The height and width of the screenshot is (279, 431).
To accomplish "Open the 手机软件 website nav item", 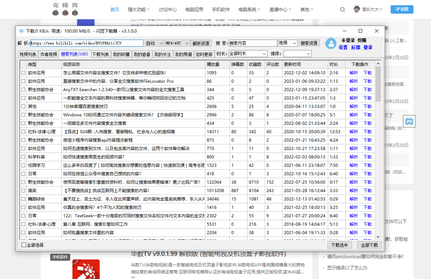I will pos(221,10).
